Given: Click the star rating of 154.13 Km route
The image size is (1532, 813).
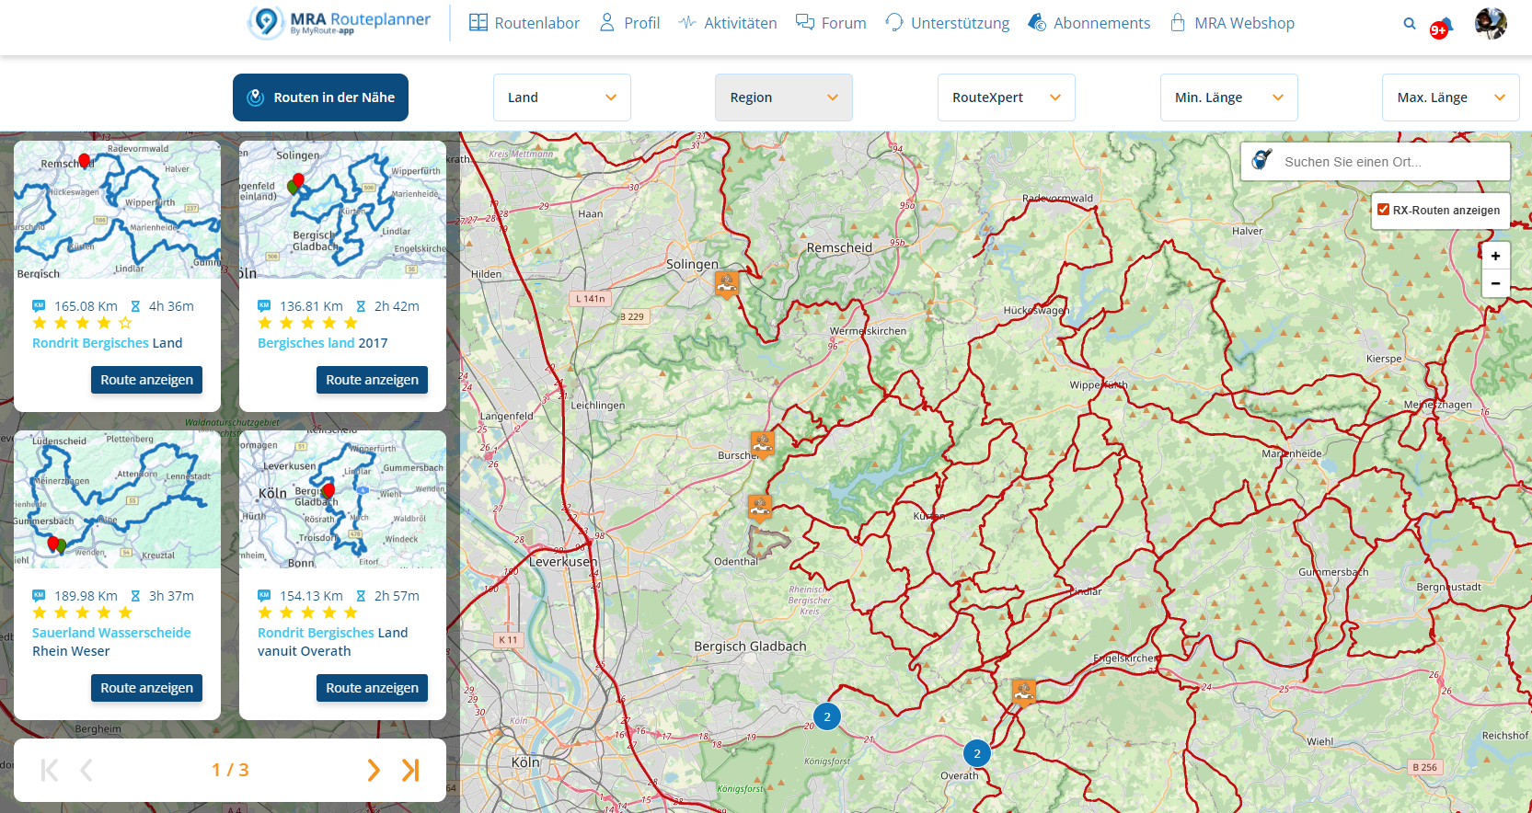Looking at the screenshot, I should 308,613.
